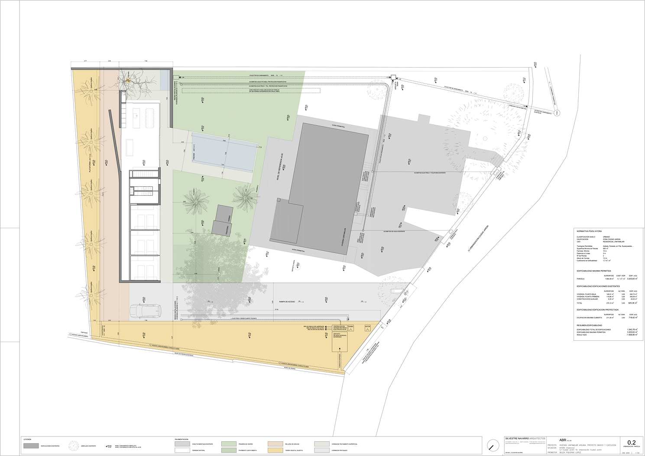
Task: Click the topographic level marker in legend
Action: (x=108, y=446)
